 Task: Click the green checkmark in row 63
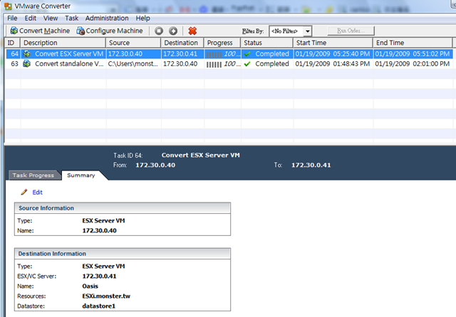click(247, 64)
